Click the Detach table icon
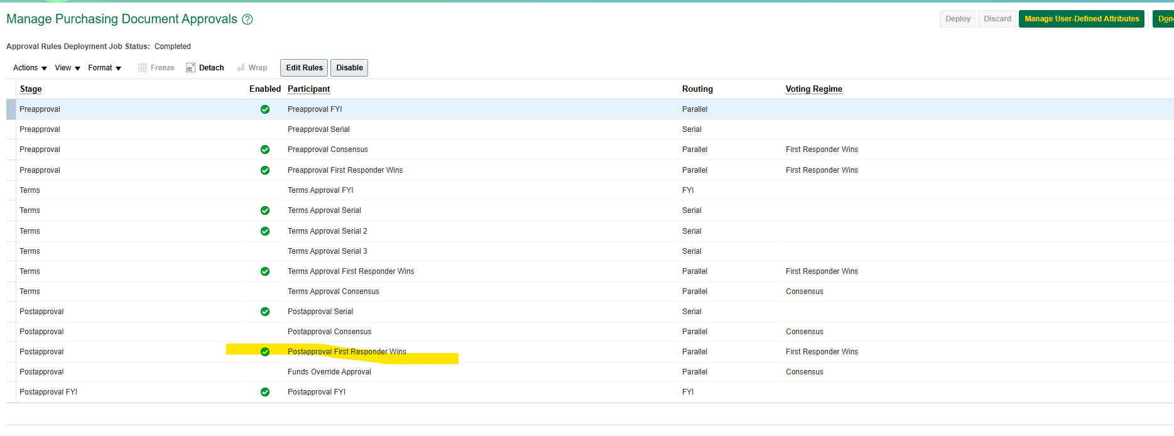Viewport: 1174px width, 436px height. click(x=190, y=68)
